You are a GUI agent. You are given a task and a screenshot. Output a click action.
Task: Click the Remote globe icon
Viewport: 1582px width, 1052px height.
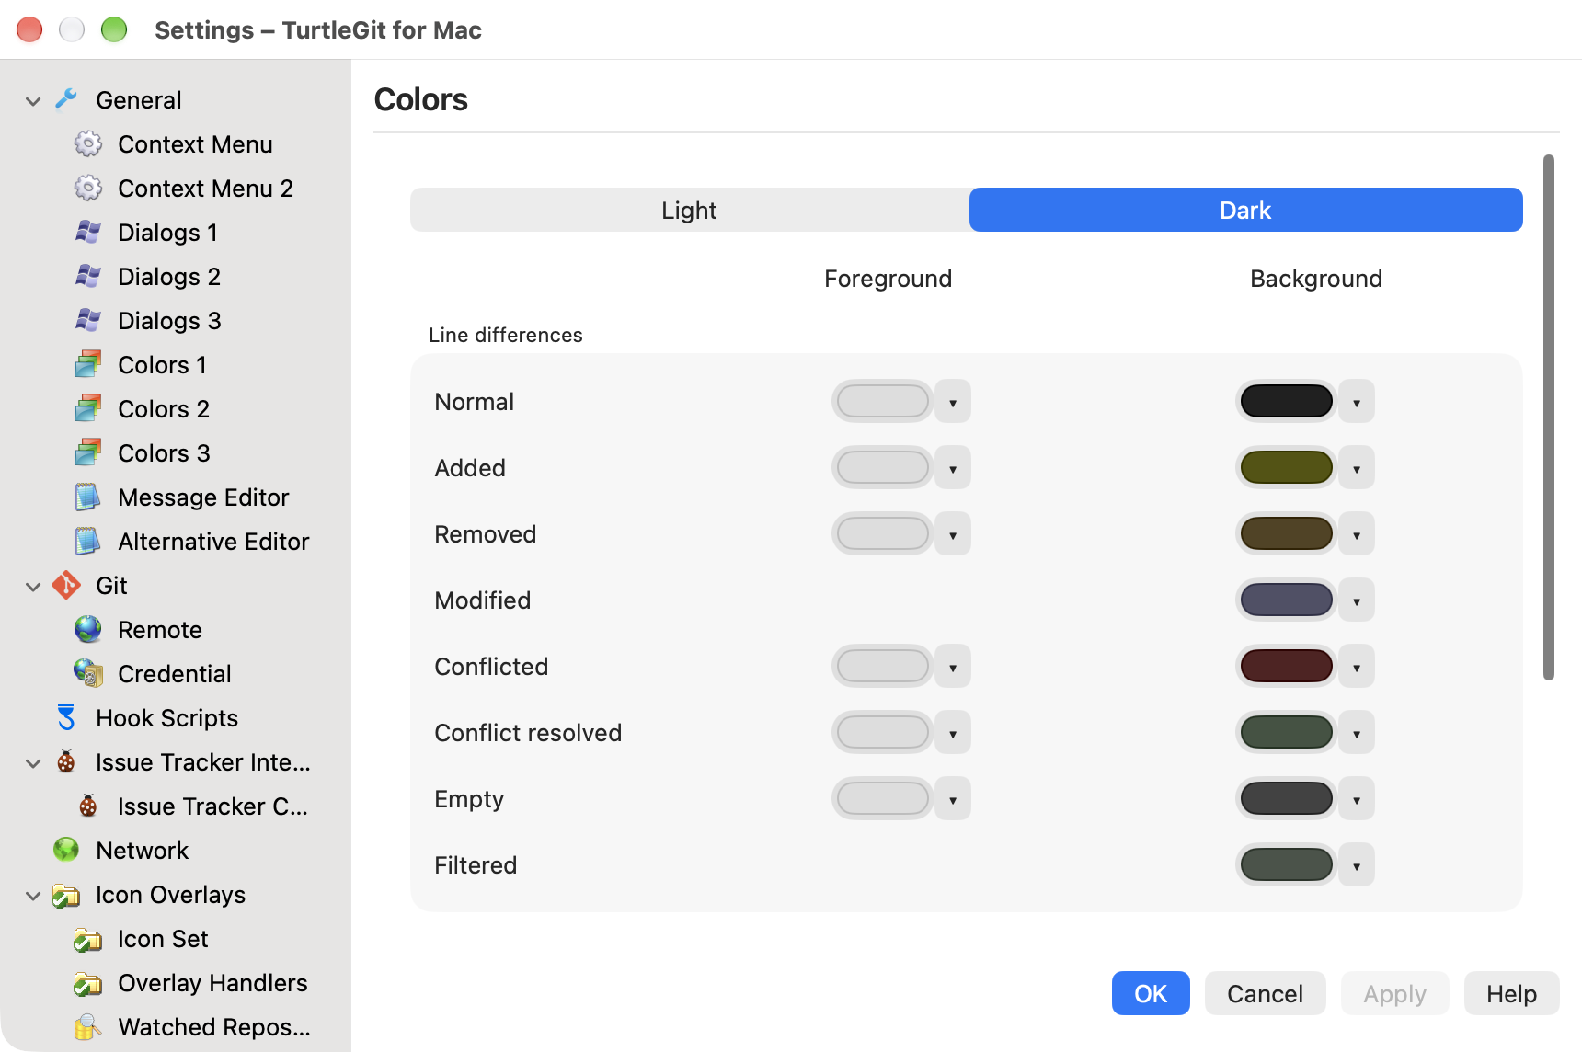tap(88, 629)
